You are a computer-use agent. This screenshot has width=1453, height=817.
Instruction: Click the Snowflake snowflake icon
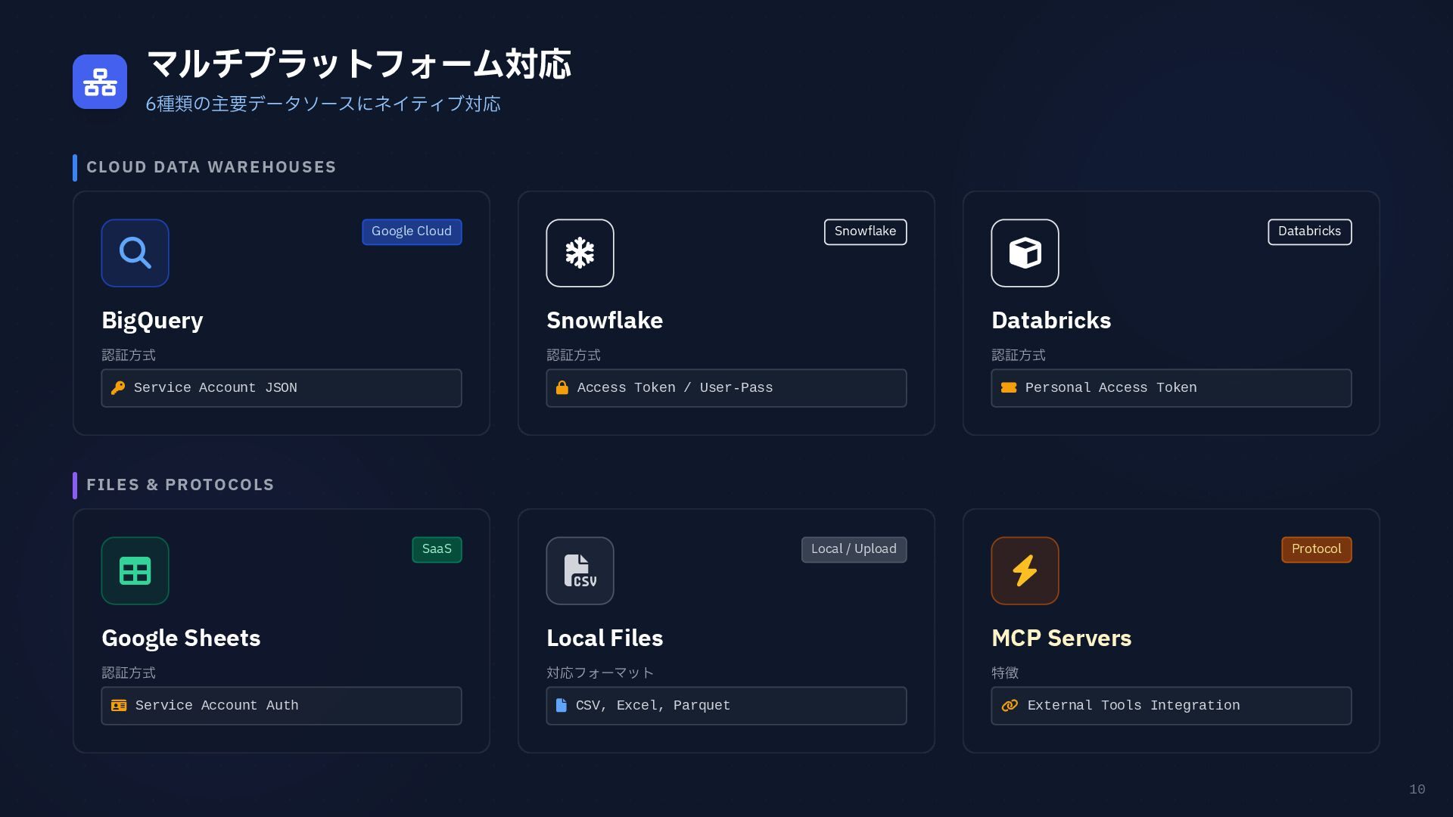(580, 253)
